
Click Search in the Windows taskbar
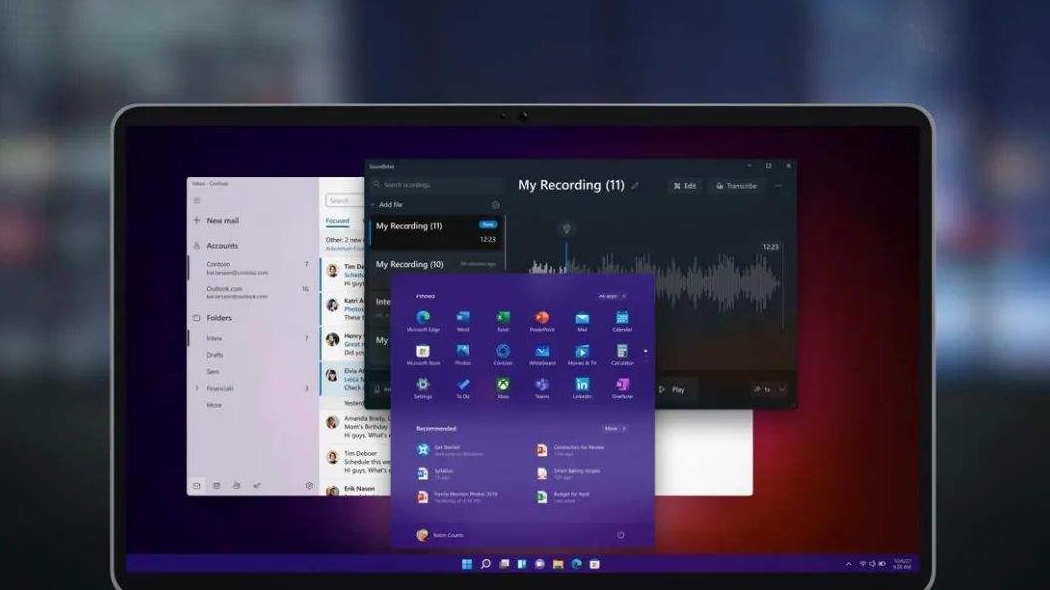click(484, 565)
